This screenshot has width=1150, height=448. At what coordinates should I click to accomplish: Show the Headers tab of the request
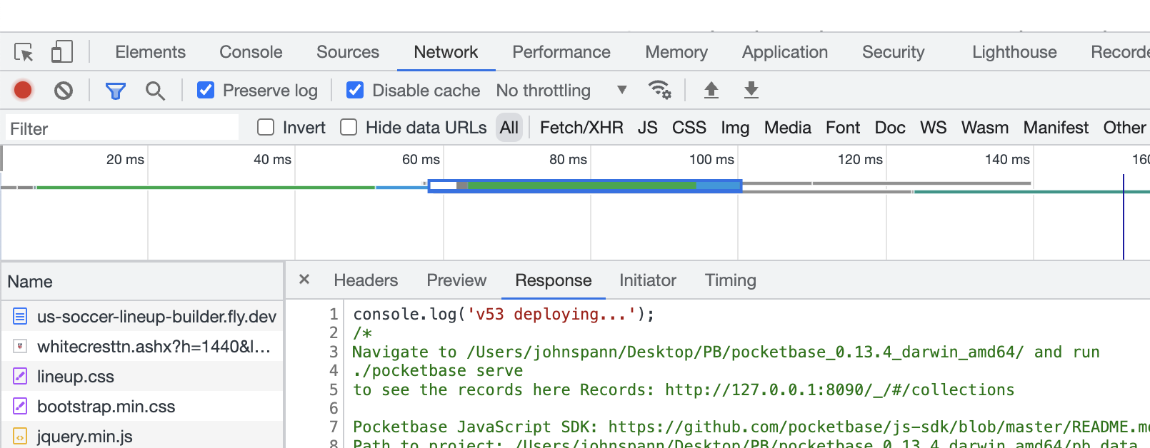click(x=366, y=280)
